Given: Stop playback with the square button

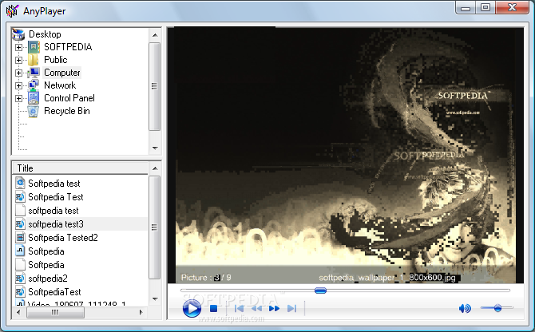Looking at the screenshot, I should (x=213, y=309).
